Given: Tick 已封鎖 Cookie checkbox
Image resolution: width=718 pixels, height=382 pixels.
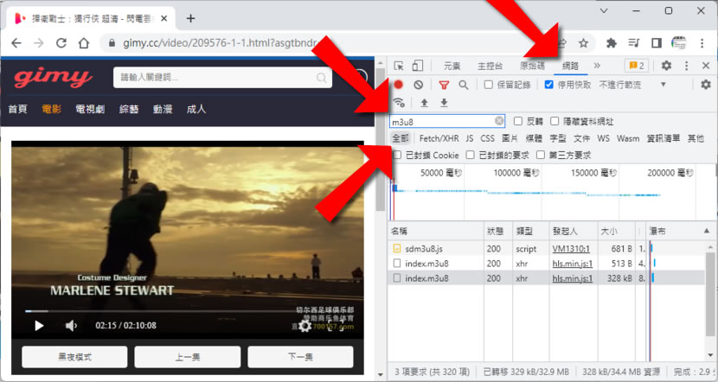Looking at the screenshot, I should click(x=397, y=155).
